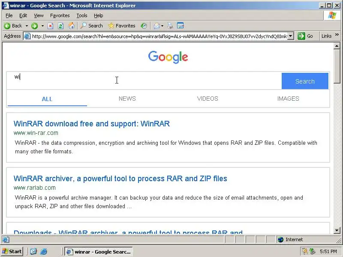Open the address bar URL dropdown
Image resolution: width=343 pixels, height=257 pixels.
[290, 36]
